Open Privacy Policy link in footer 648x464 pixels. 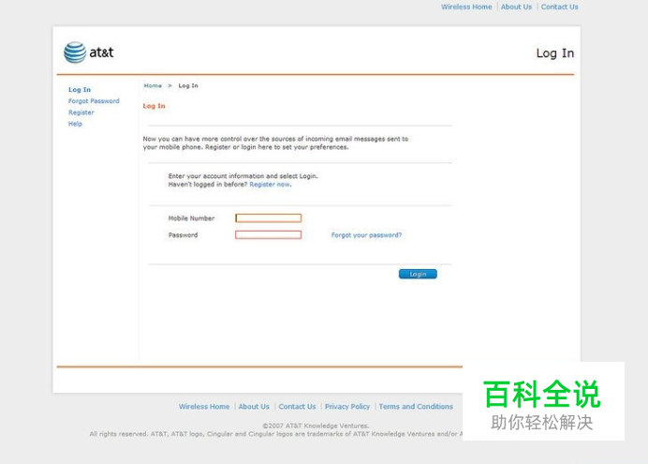click(347, 407)
